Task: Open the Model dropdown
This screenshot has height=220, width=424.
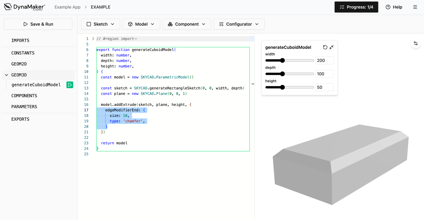Action: point(141,24)
